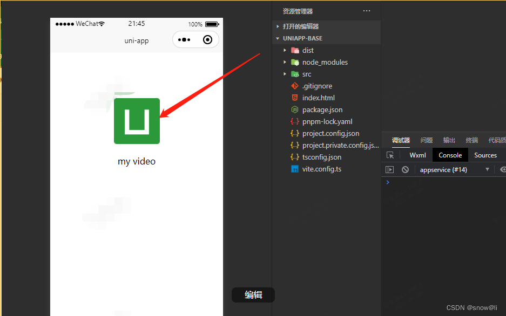Select the node_modules folder name
The image size is (506, 316).
[325, 62]
